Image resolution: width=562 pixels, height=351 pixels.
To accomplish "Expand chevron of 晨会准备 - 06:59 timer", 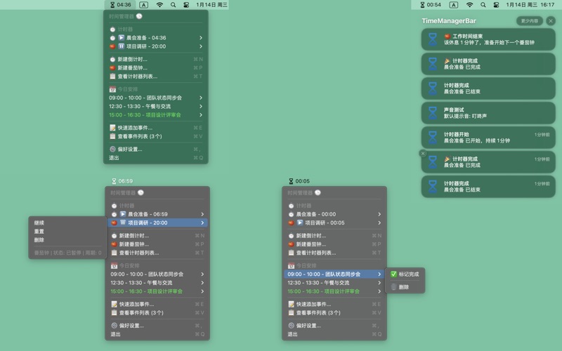I will (202, 214).
